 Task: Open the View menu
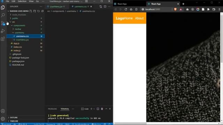click(x=31, y=1)
